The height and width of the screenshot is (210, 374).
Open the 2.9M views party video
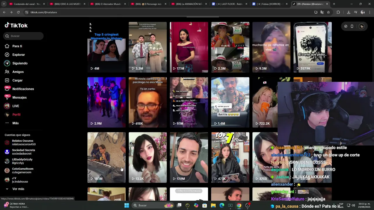(x=106, y=102)
